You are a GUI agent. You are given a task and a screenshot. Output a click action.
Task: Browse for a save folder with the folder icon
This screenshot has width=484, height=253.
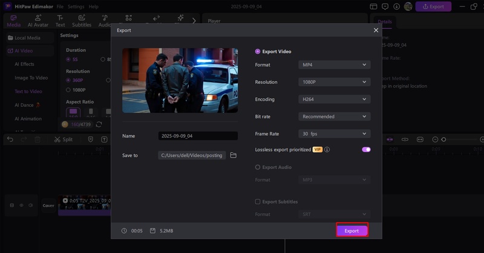234,155
